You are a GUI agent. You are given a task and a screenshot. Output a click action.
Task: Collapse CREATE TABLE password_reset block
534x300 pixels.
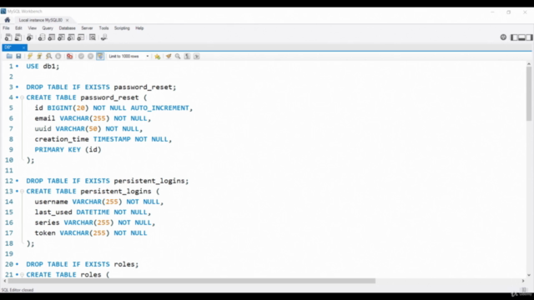pyautogui.click(x=22, y=97)
